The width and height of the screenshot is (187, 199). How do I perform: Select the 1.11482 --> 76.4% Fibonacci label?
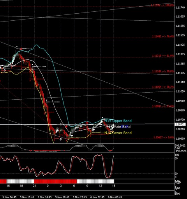click(163, 36)
